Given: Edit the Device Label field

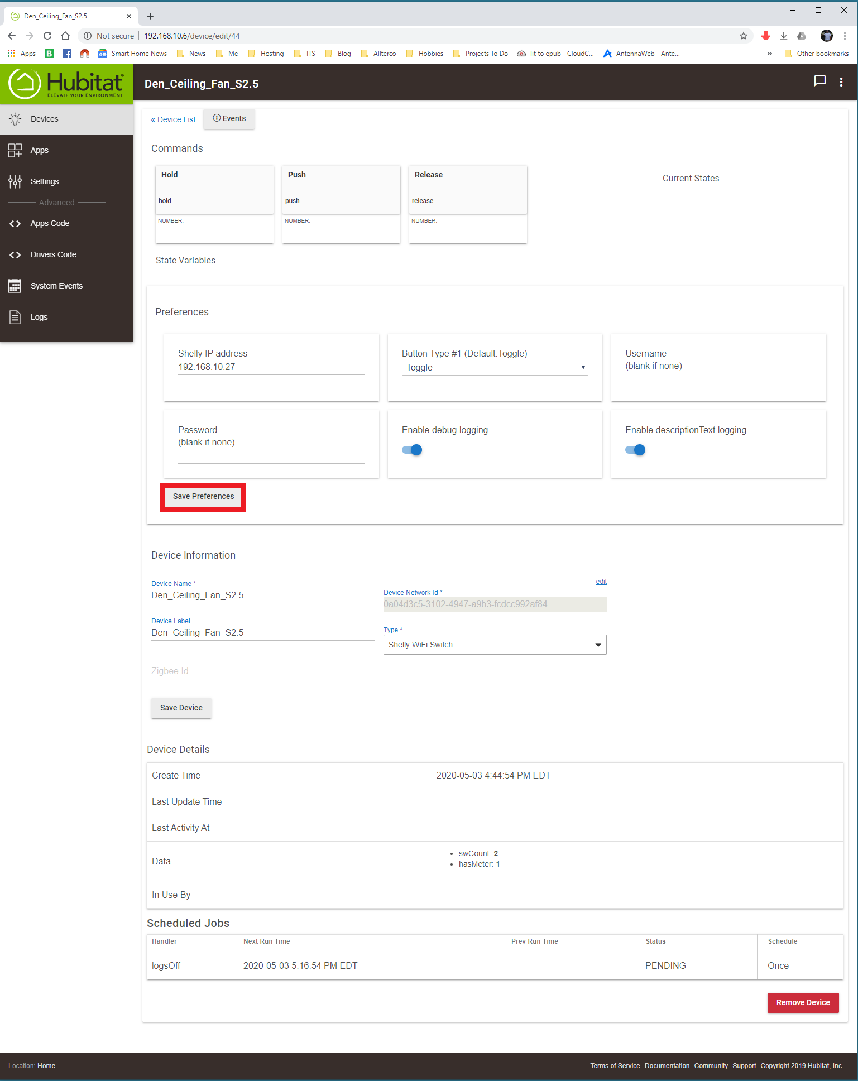Looking at the screenshot, I should tap(262, 633).
